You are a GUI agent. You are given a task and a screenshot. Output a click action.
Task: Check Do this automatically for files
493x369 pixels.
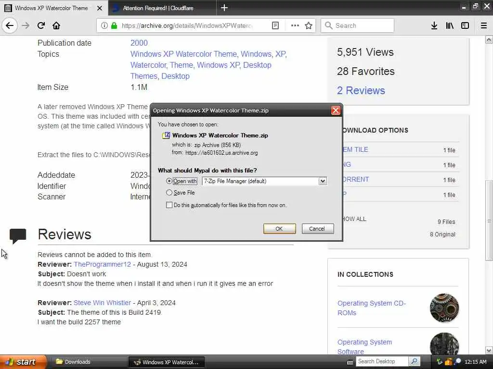tap(169, 205)
